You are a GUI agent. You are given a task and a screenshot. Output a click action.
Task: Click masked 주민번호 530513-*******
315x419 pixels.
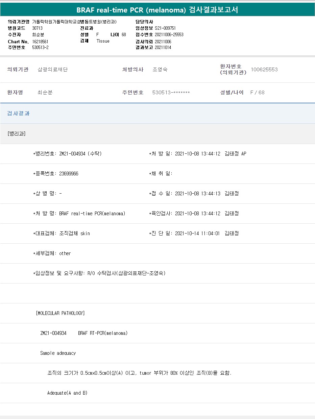pyautogui.click(x=171, y=92)
